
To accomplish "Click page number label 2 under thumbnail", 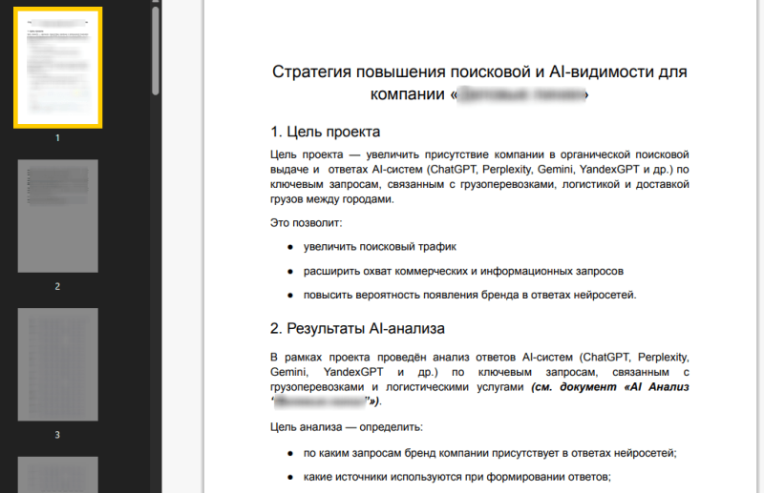I will (57, 287).
